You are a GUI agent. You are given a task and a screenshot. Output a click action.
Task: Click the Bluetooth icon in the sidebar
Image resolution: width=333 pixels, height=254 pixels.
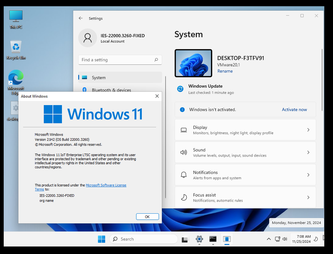coord(84,90)
